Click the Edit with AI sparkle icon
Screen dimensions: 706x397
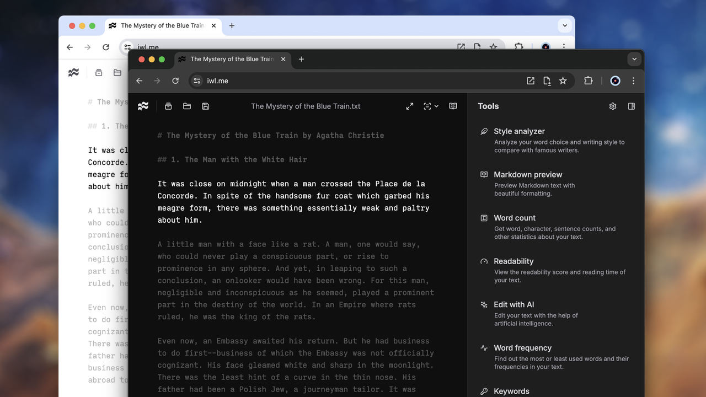click(x=484, y=304)
